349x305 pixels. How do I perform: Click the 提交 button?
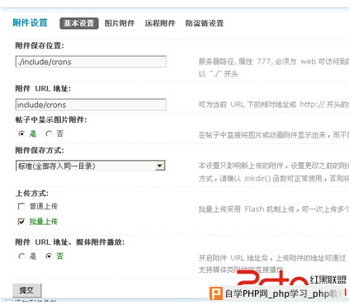click(x=26, y=290)
